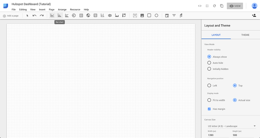Select the Text box tool
Viewport: 260px width, 138px height.
tap(135, 15)
